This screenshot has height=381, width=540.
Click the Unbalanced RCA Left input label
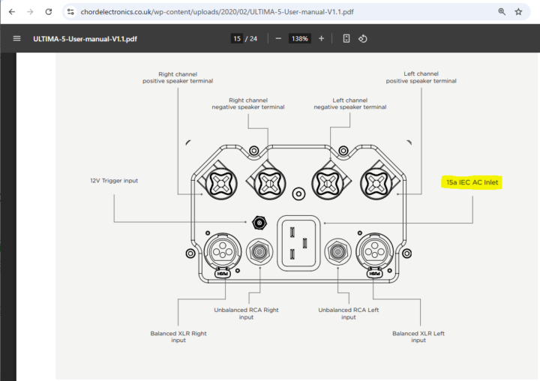tap(348, 313)
